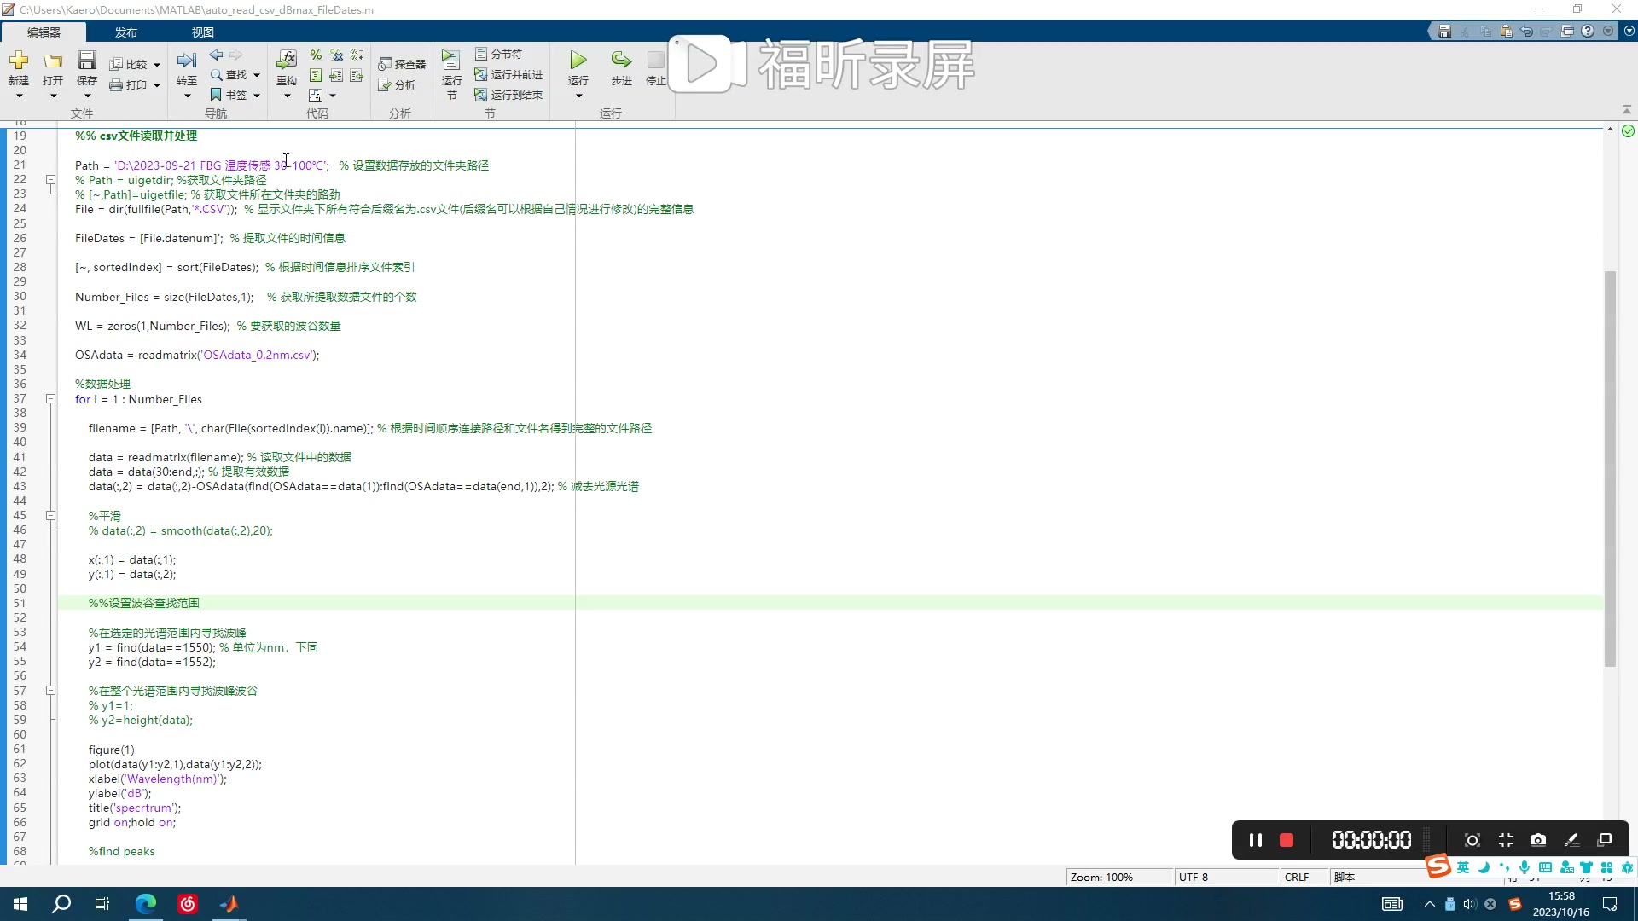The height and width of the screenshot is (921, 1638).
Task: Collapse the for loop fold at line 37
Action: (50, 399)
